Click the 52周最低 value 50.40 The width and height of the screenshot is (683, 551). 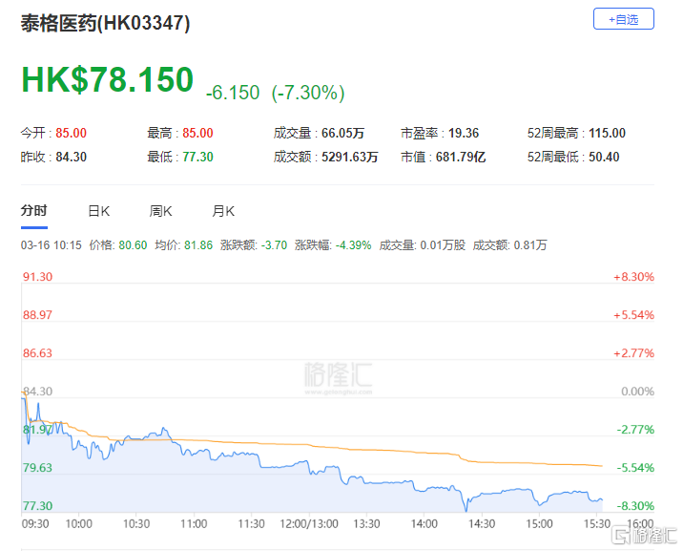coord(604,157)
